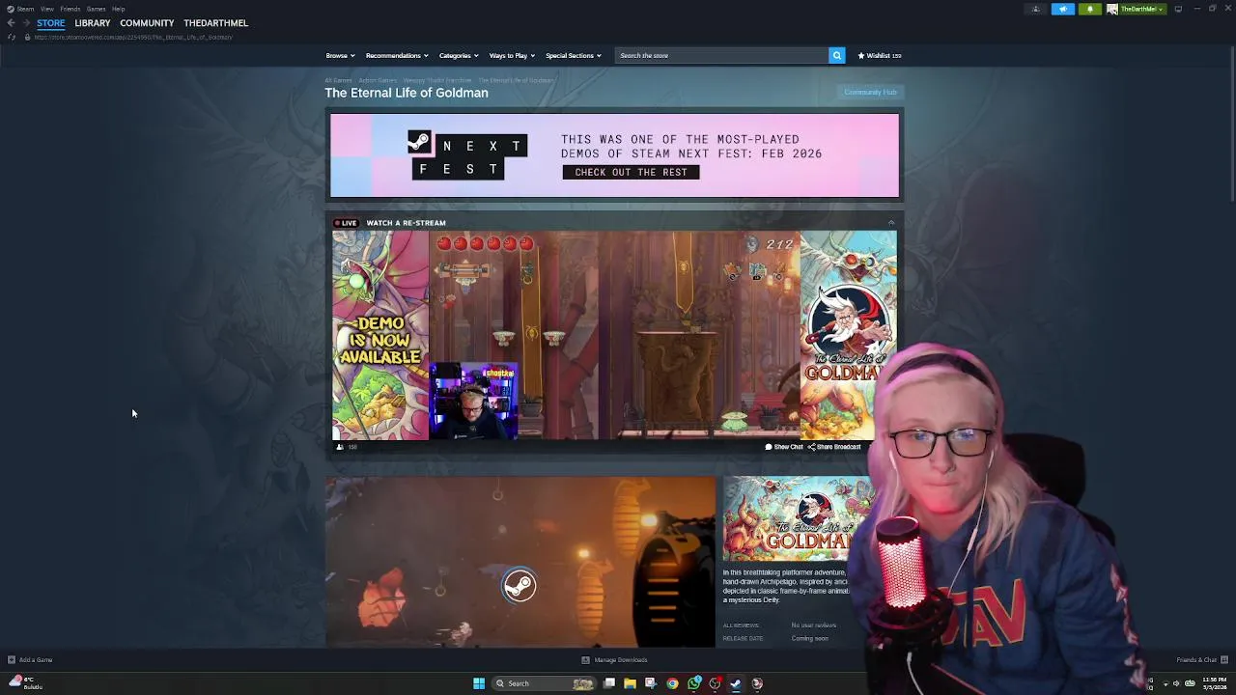Go back with the left arrow

[11, 22]
